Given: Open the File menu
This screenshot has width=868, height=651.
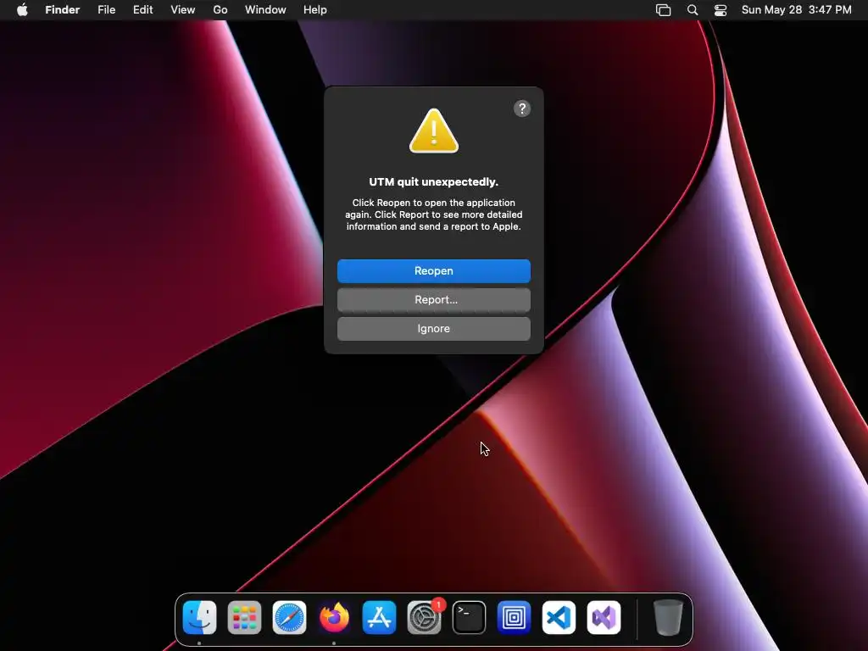Looking at the screenshot, I should click(106, 10).
